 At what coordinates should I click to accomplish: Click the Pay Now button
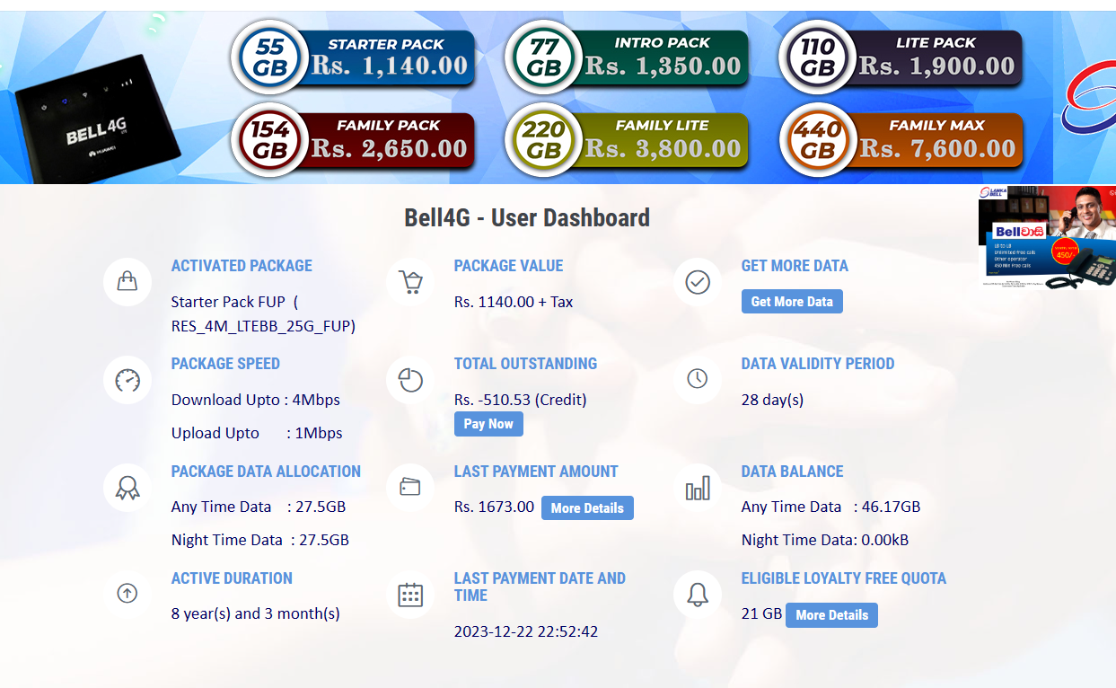(488, 424)
